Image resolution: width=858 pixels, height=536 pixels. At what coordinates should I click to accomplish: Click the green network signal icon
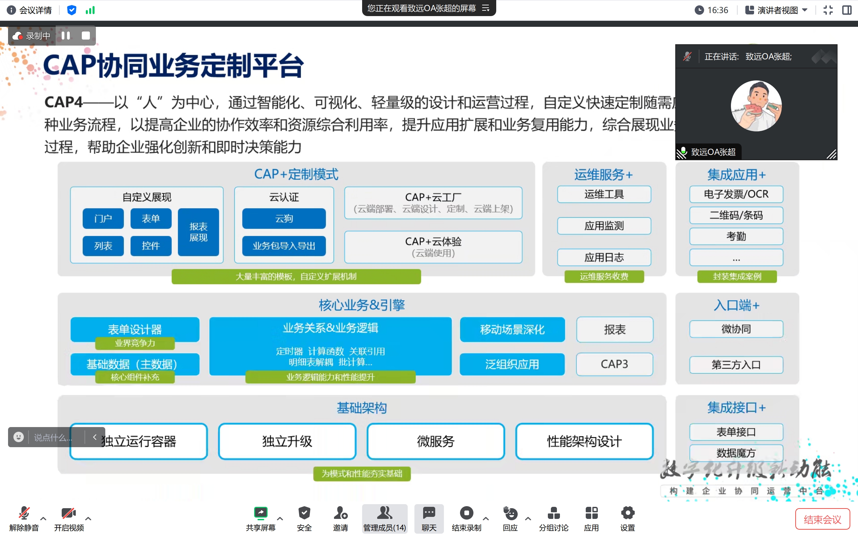tap(91, 10)
